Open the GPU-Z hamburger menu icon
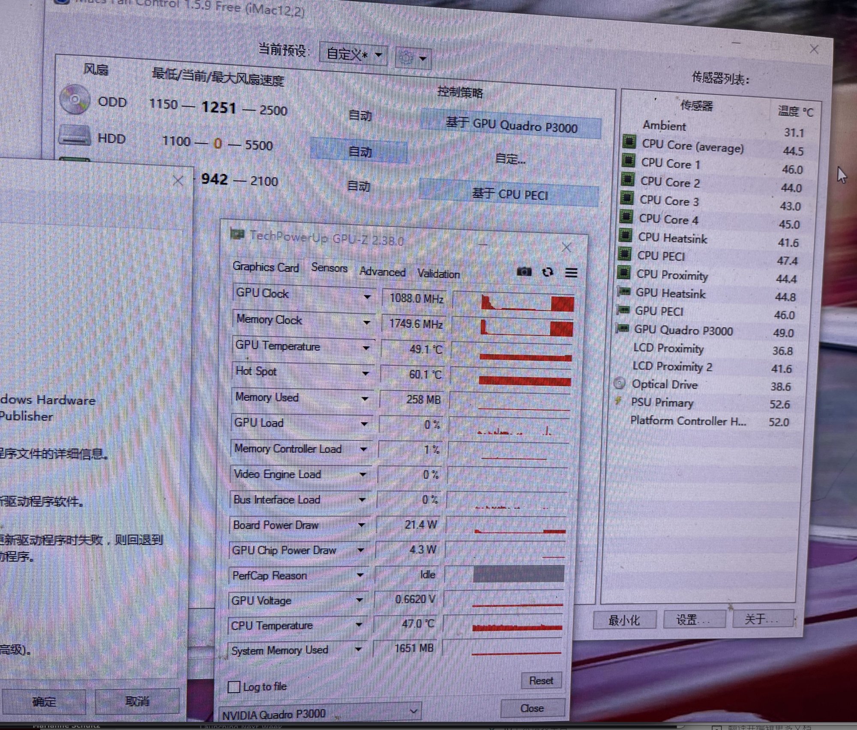Image resolution: width=857 pixels, height=730 pixels. click(x=571, y=273)
